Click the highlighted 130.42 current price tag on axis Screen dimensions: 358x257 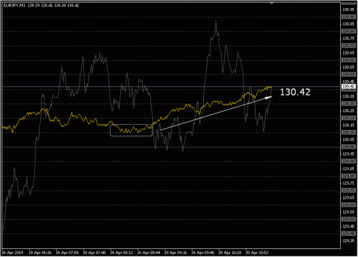(x=348, y=86)
